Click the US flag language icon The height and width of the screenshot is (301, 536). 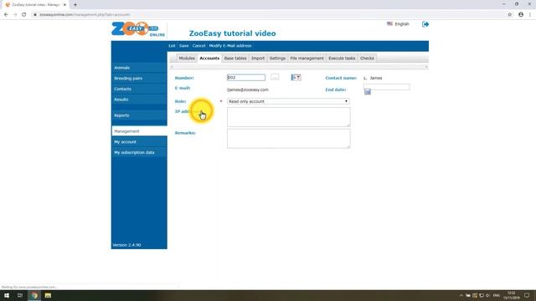click(x=389, y=24)
